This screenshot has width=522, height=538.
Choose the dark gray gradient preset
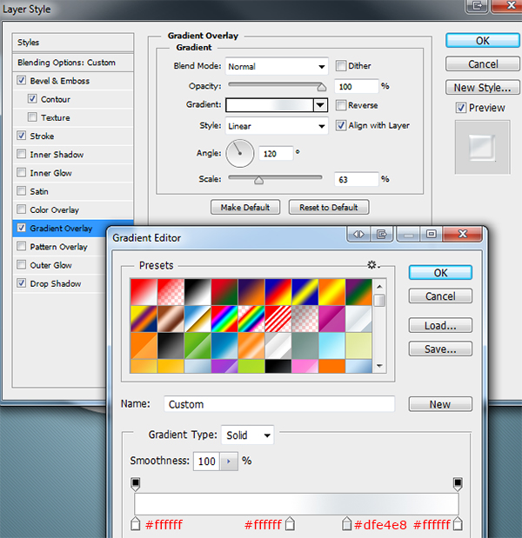tap(171, 346)
